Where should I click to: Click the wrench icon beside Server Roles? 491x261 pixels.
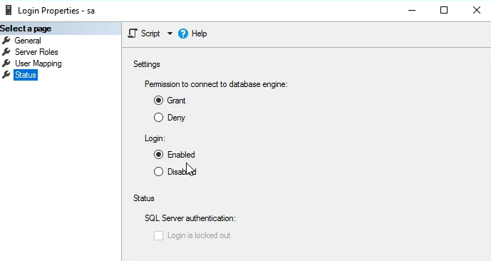click(x=6, y=51)
